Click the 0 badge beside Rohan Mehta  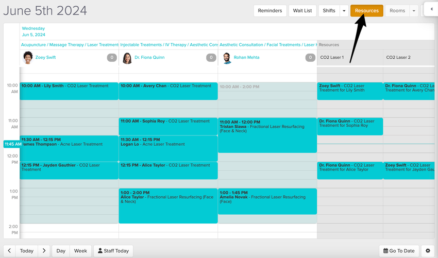(x=310, y=58)
